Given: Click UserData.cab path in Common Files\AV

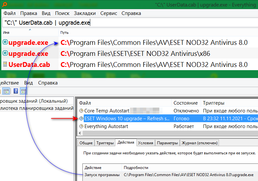Looking at the screenshot, I should (x=154, y=65).
